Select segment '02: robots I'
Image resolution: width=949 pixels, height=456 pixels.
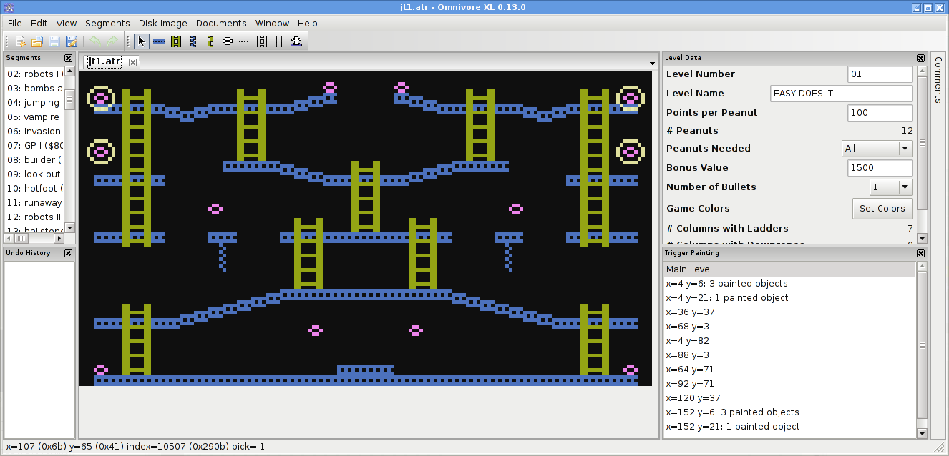click(34, 74)
